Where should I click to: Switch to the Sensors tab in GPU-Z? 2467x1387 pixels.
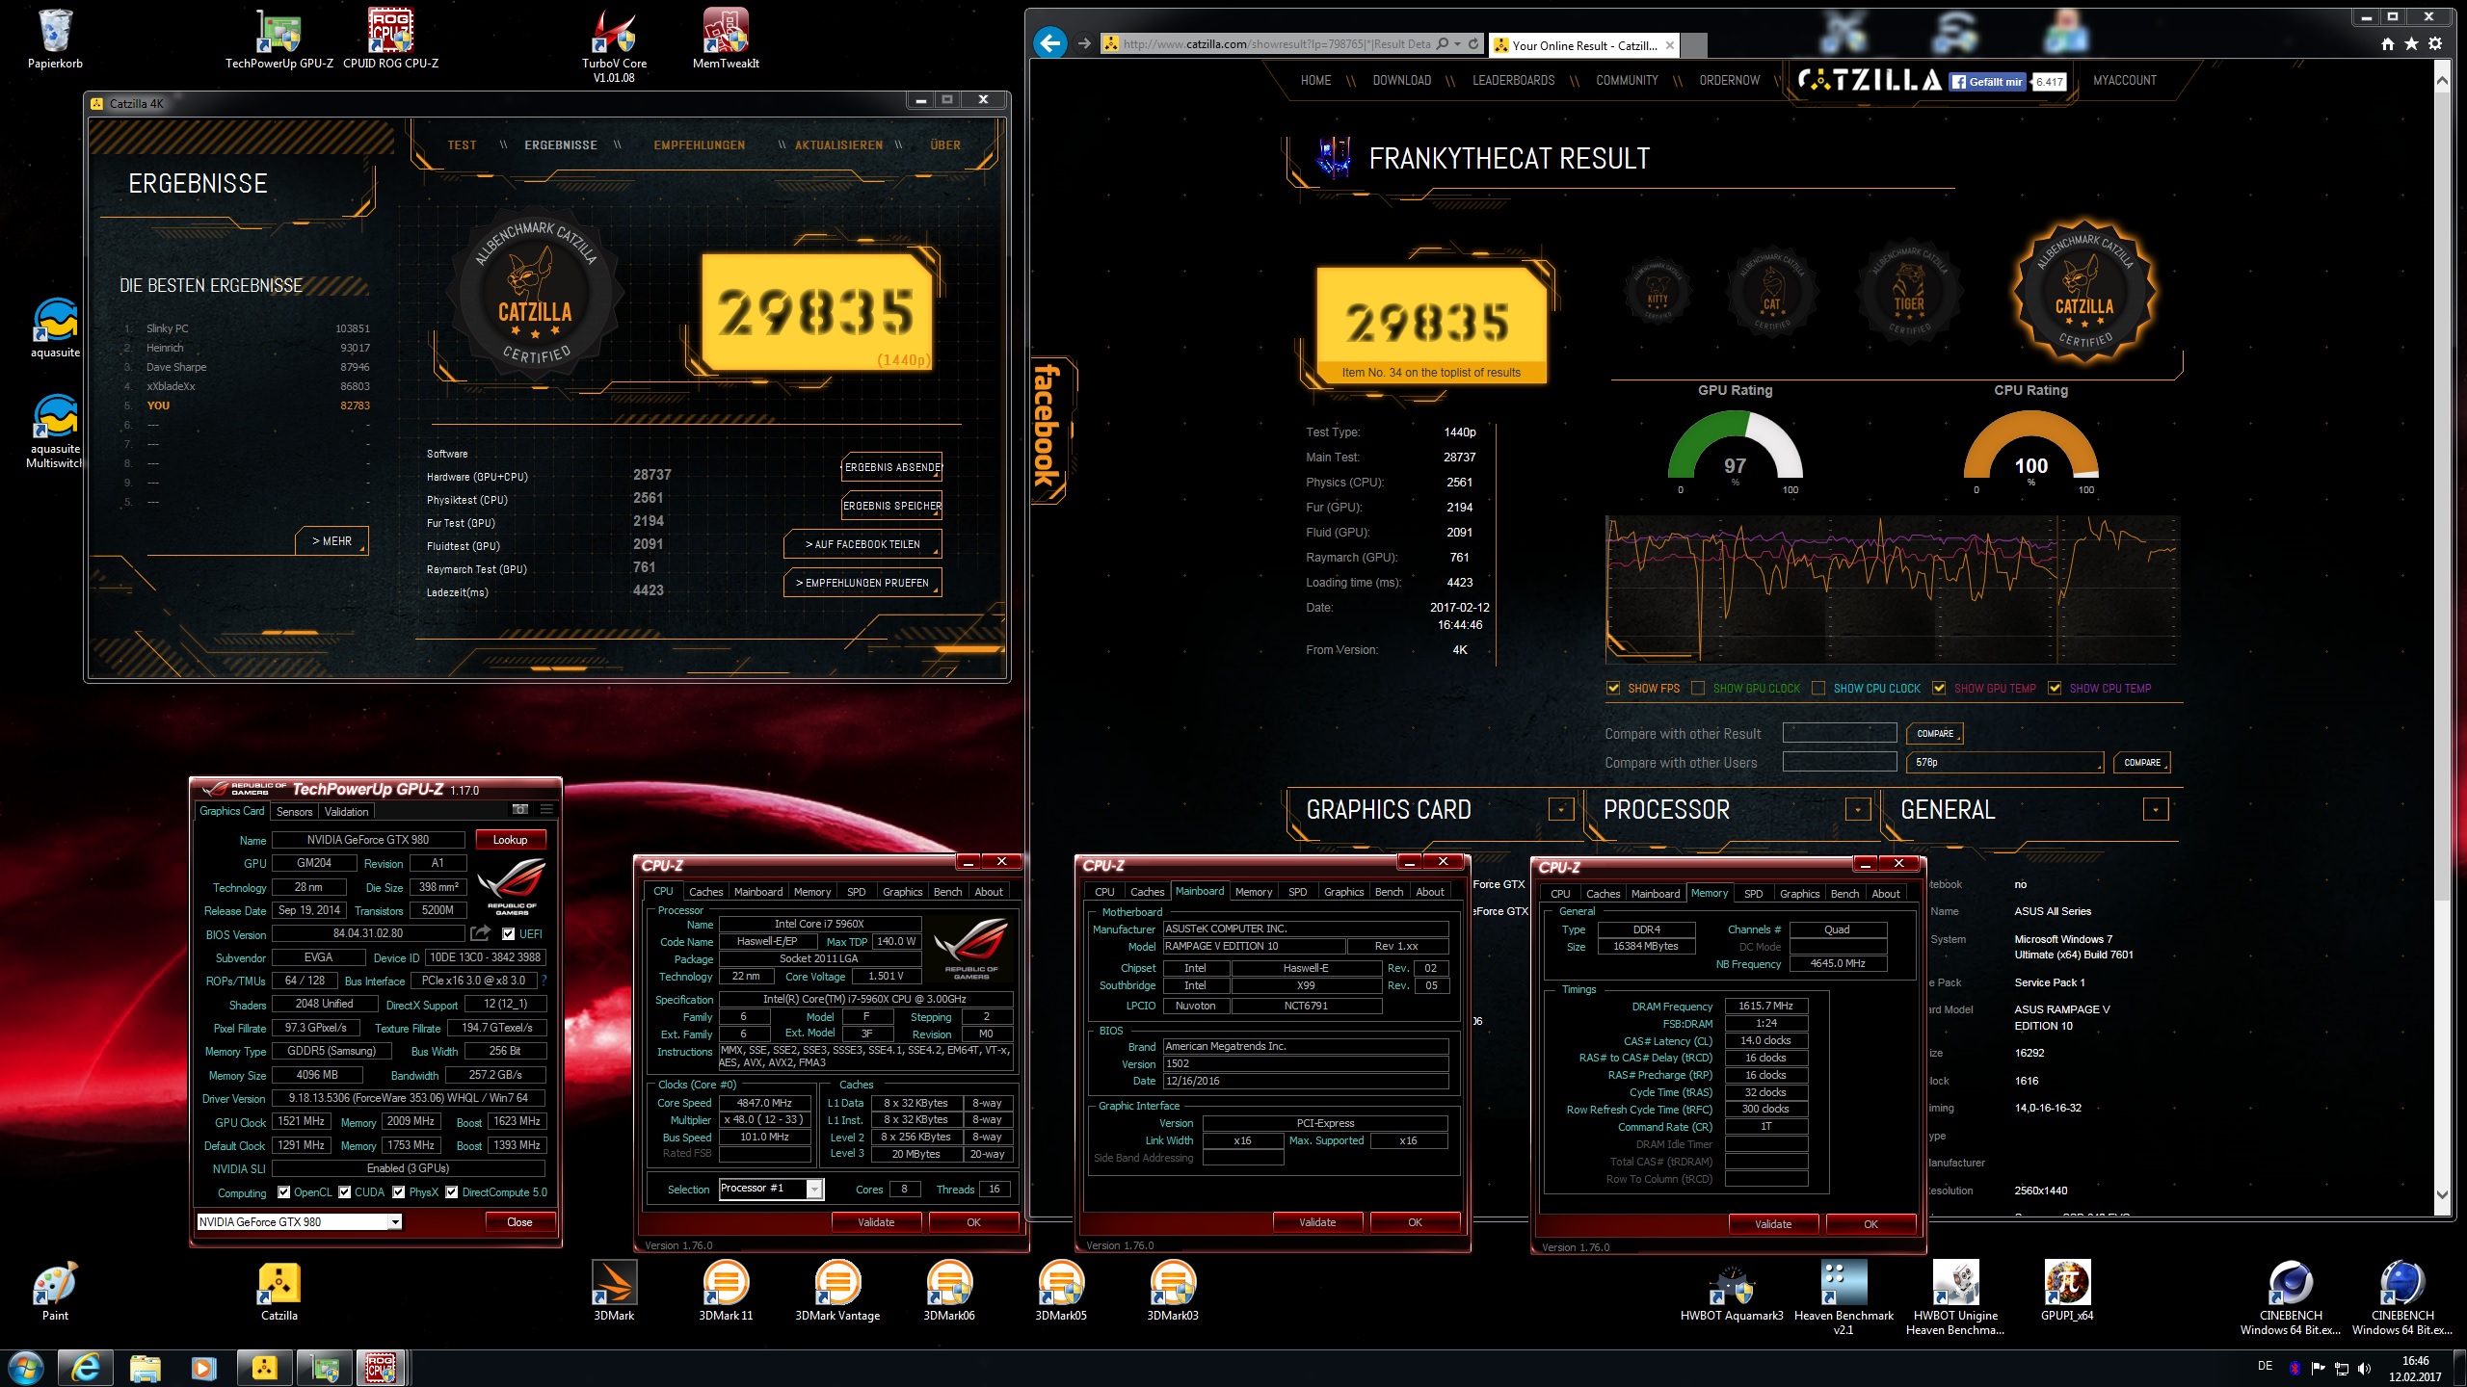click(295, 811)
